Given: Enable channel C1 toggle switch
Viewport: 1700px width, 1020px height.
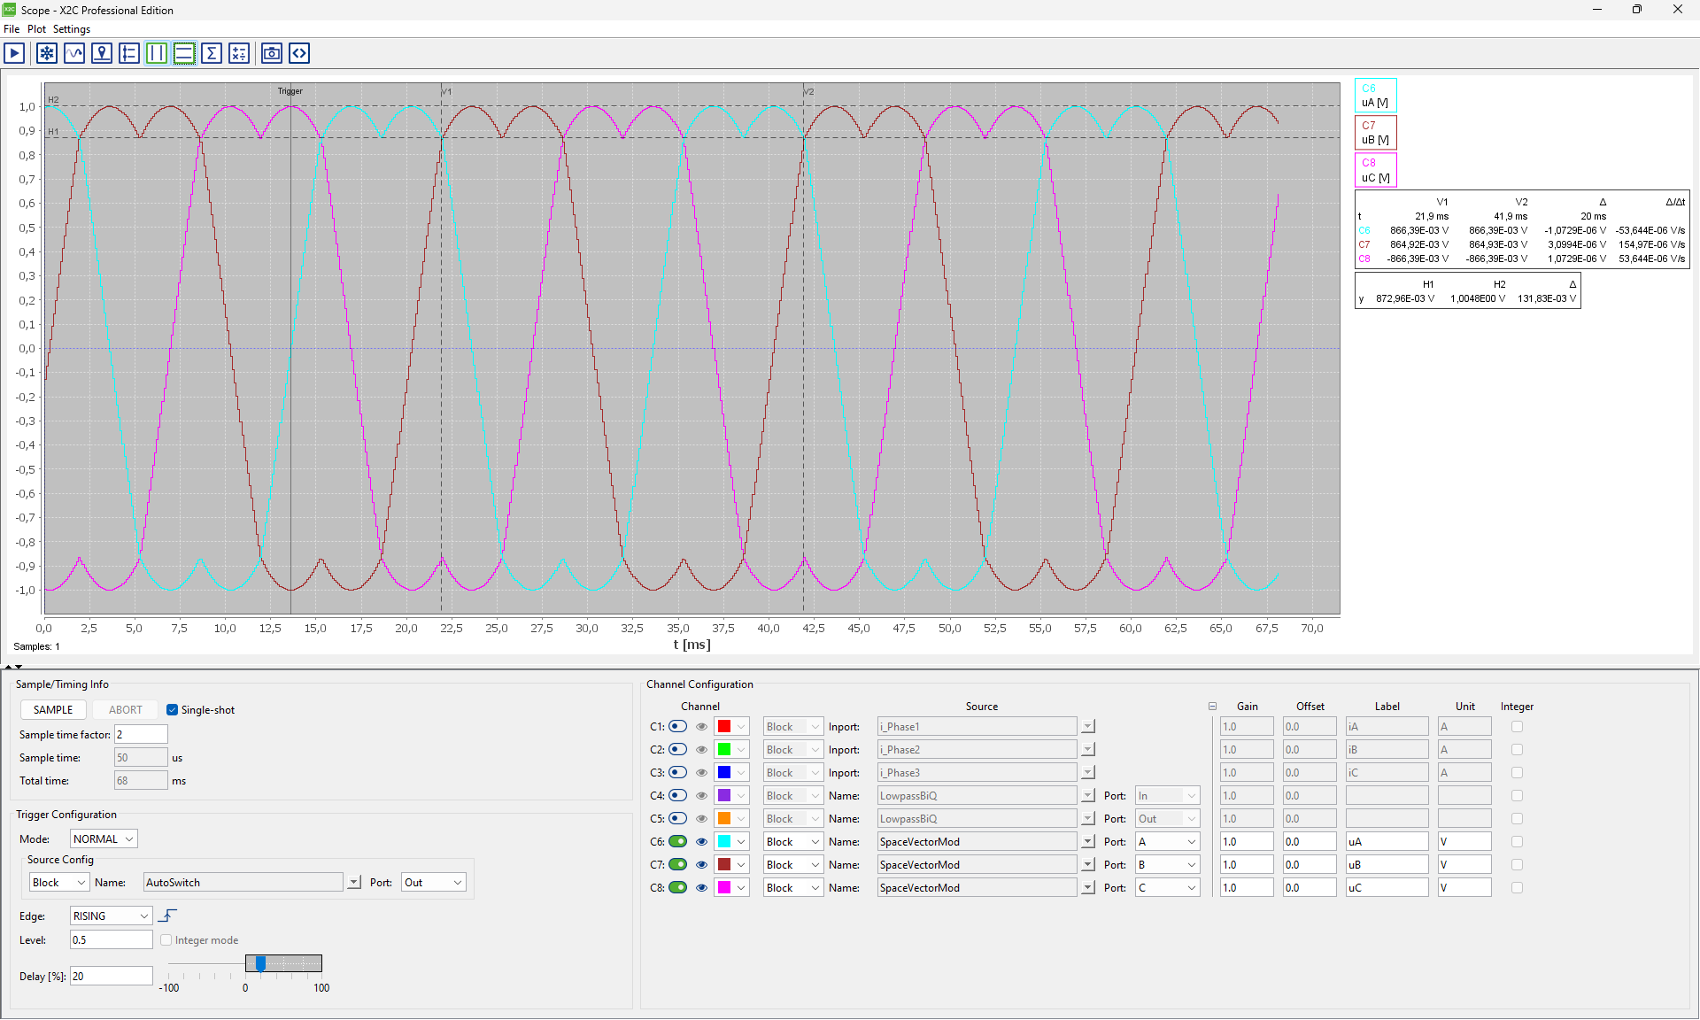Looking at the screenshot, I should (678, 726).
